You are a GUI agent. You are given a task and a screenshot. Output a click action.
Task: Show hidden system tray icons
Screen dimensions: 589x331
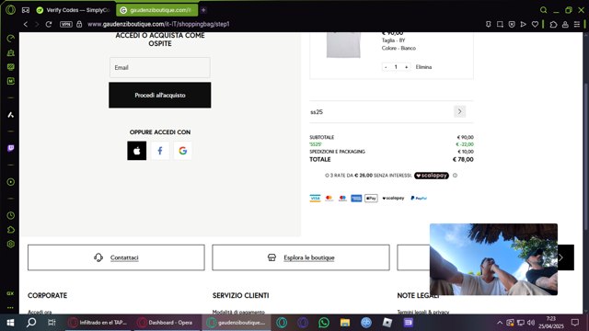point(500,323)
